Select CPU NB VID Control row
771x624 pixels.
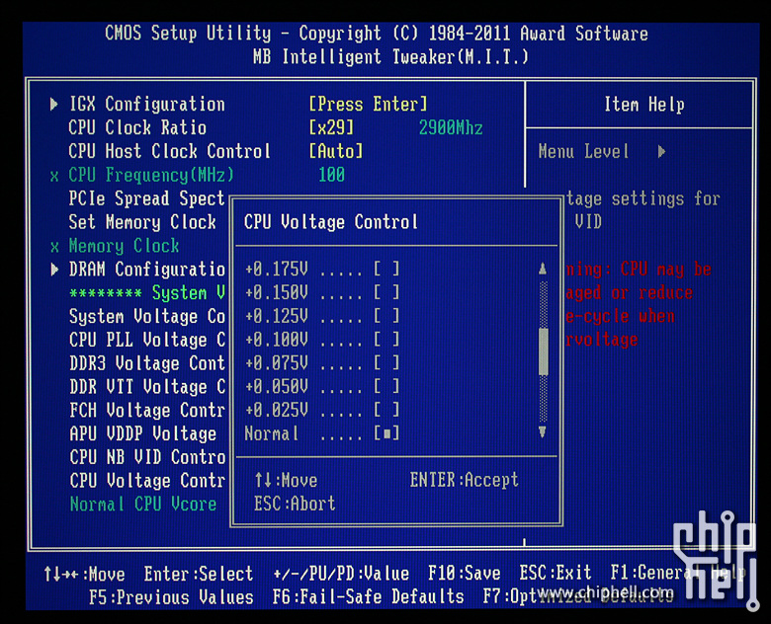click(x=147, y=457)
